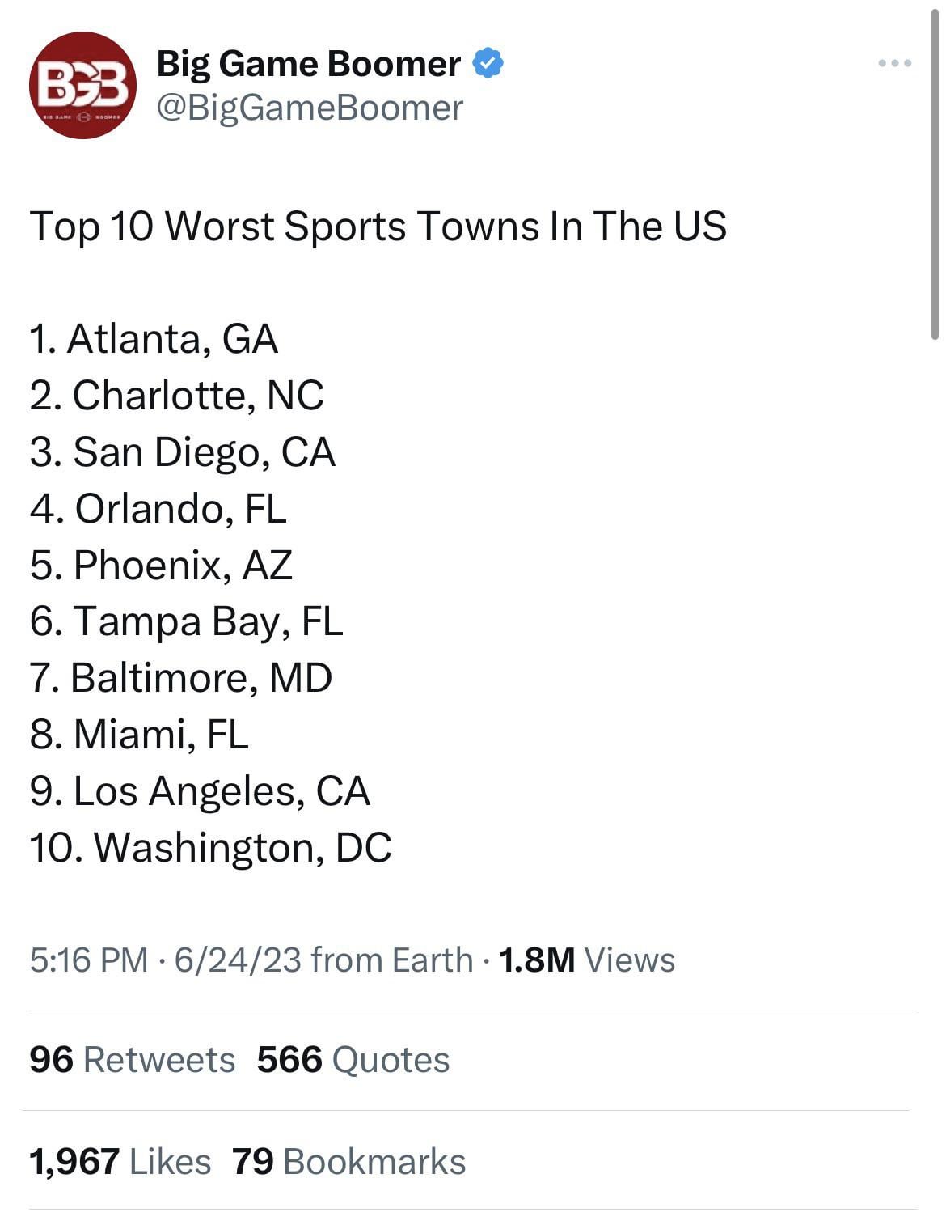946x1212 pixels.
Task: Open the three-dots more options menu
Action: 896,63
